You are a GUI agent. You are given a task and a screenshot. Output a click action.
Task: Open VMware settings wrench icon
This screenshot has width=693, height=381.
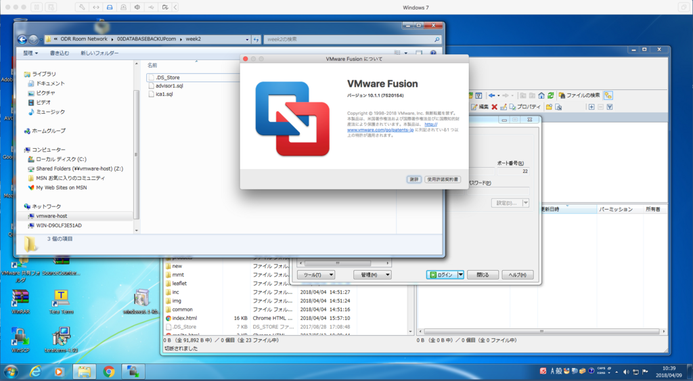[82, 7]
